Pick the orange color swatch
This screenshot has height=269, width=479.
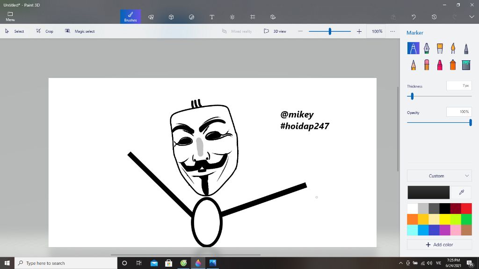413,219
